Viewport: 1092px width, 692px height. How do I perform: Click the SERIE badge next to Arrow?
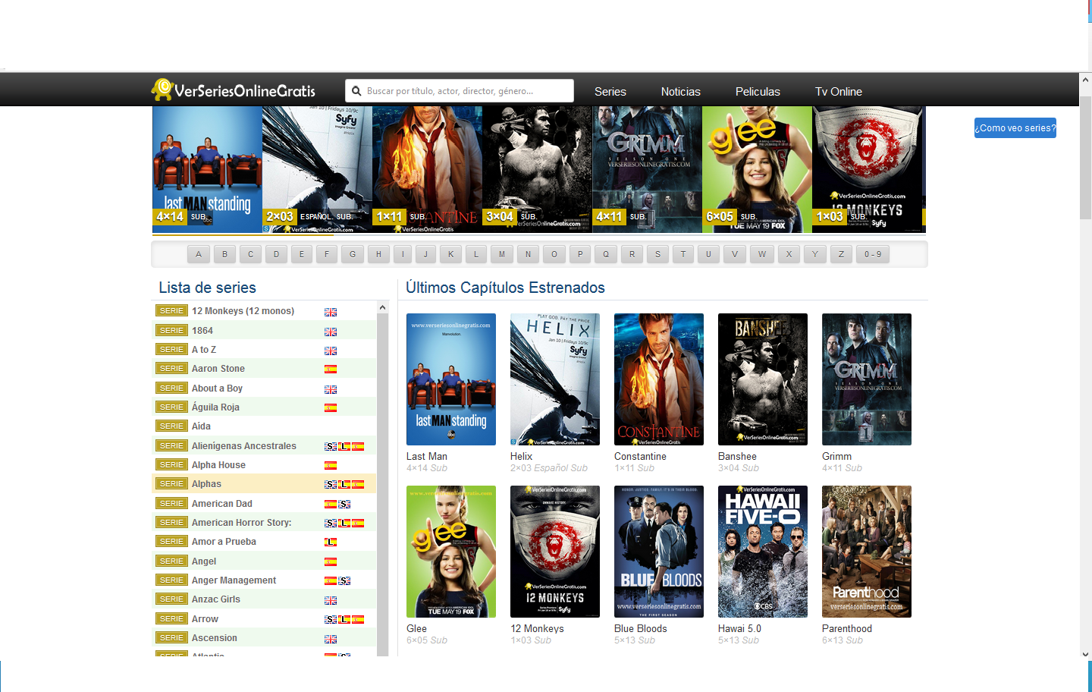171,619
